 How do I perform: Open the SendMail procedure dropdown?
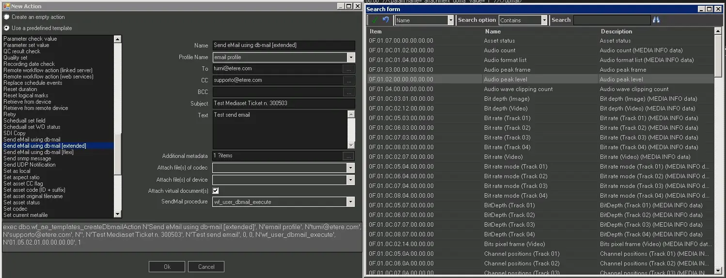tap(351, 202)
